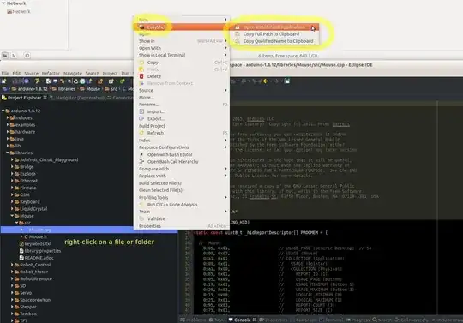463x323 pixels.
Task: Select README.adoc in the tree
Action: coord(37,258)
